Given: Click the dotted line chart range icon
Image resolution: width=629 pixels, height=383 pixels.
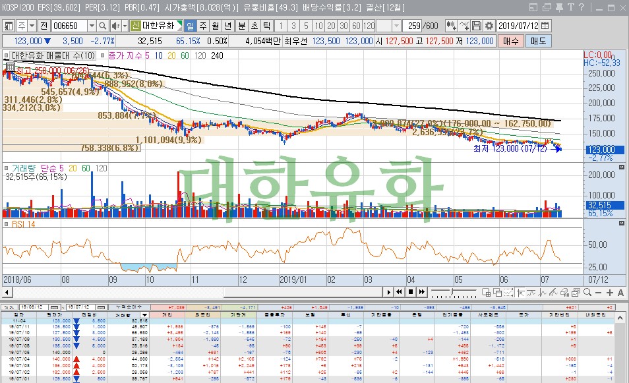Looking at the screenshot, I should (x=508, y=293).
